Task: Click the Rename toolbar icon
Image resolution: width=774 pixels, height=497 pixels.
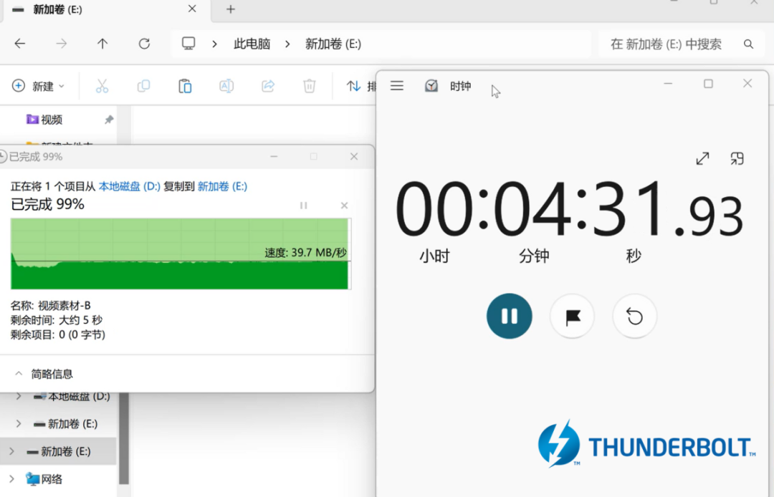Action: (x=226, y=86)
